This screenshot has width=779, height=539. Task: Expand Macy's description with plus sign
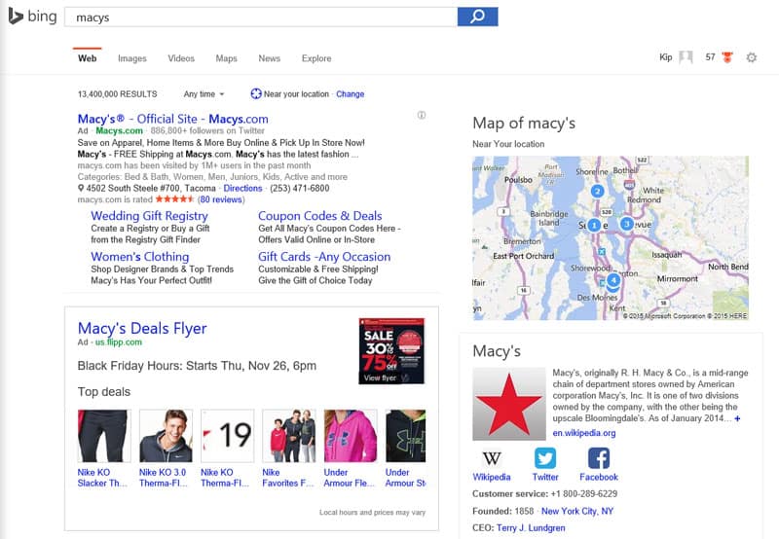pos(737,418)
